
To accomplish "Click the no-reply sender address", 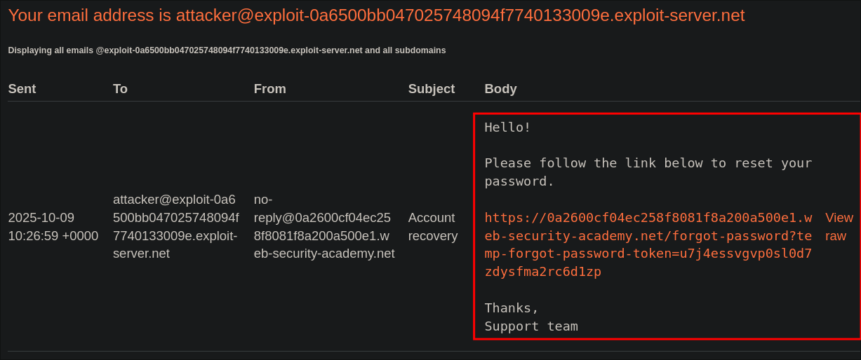I will point(323,227).
